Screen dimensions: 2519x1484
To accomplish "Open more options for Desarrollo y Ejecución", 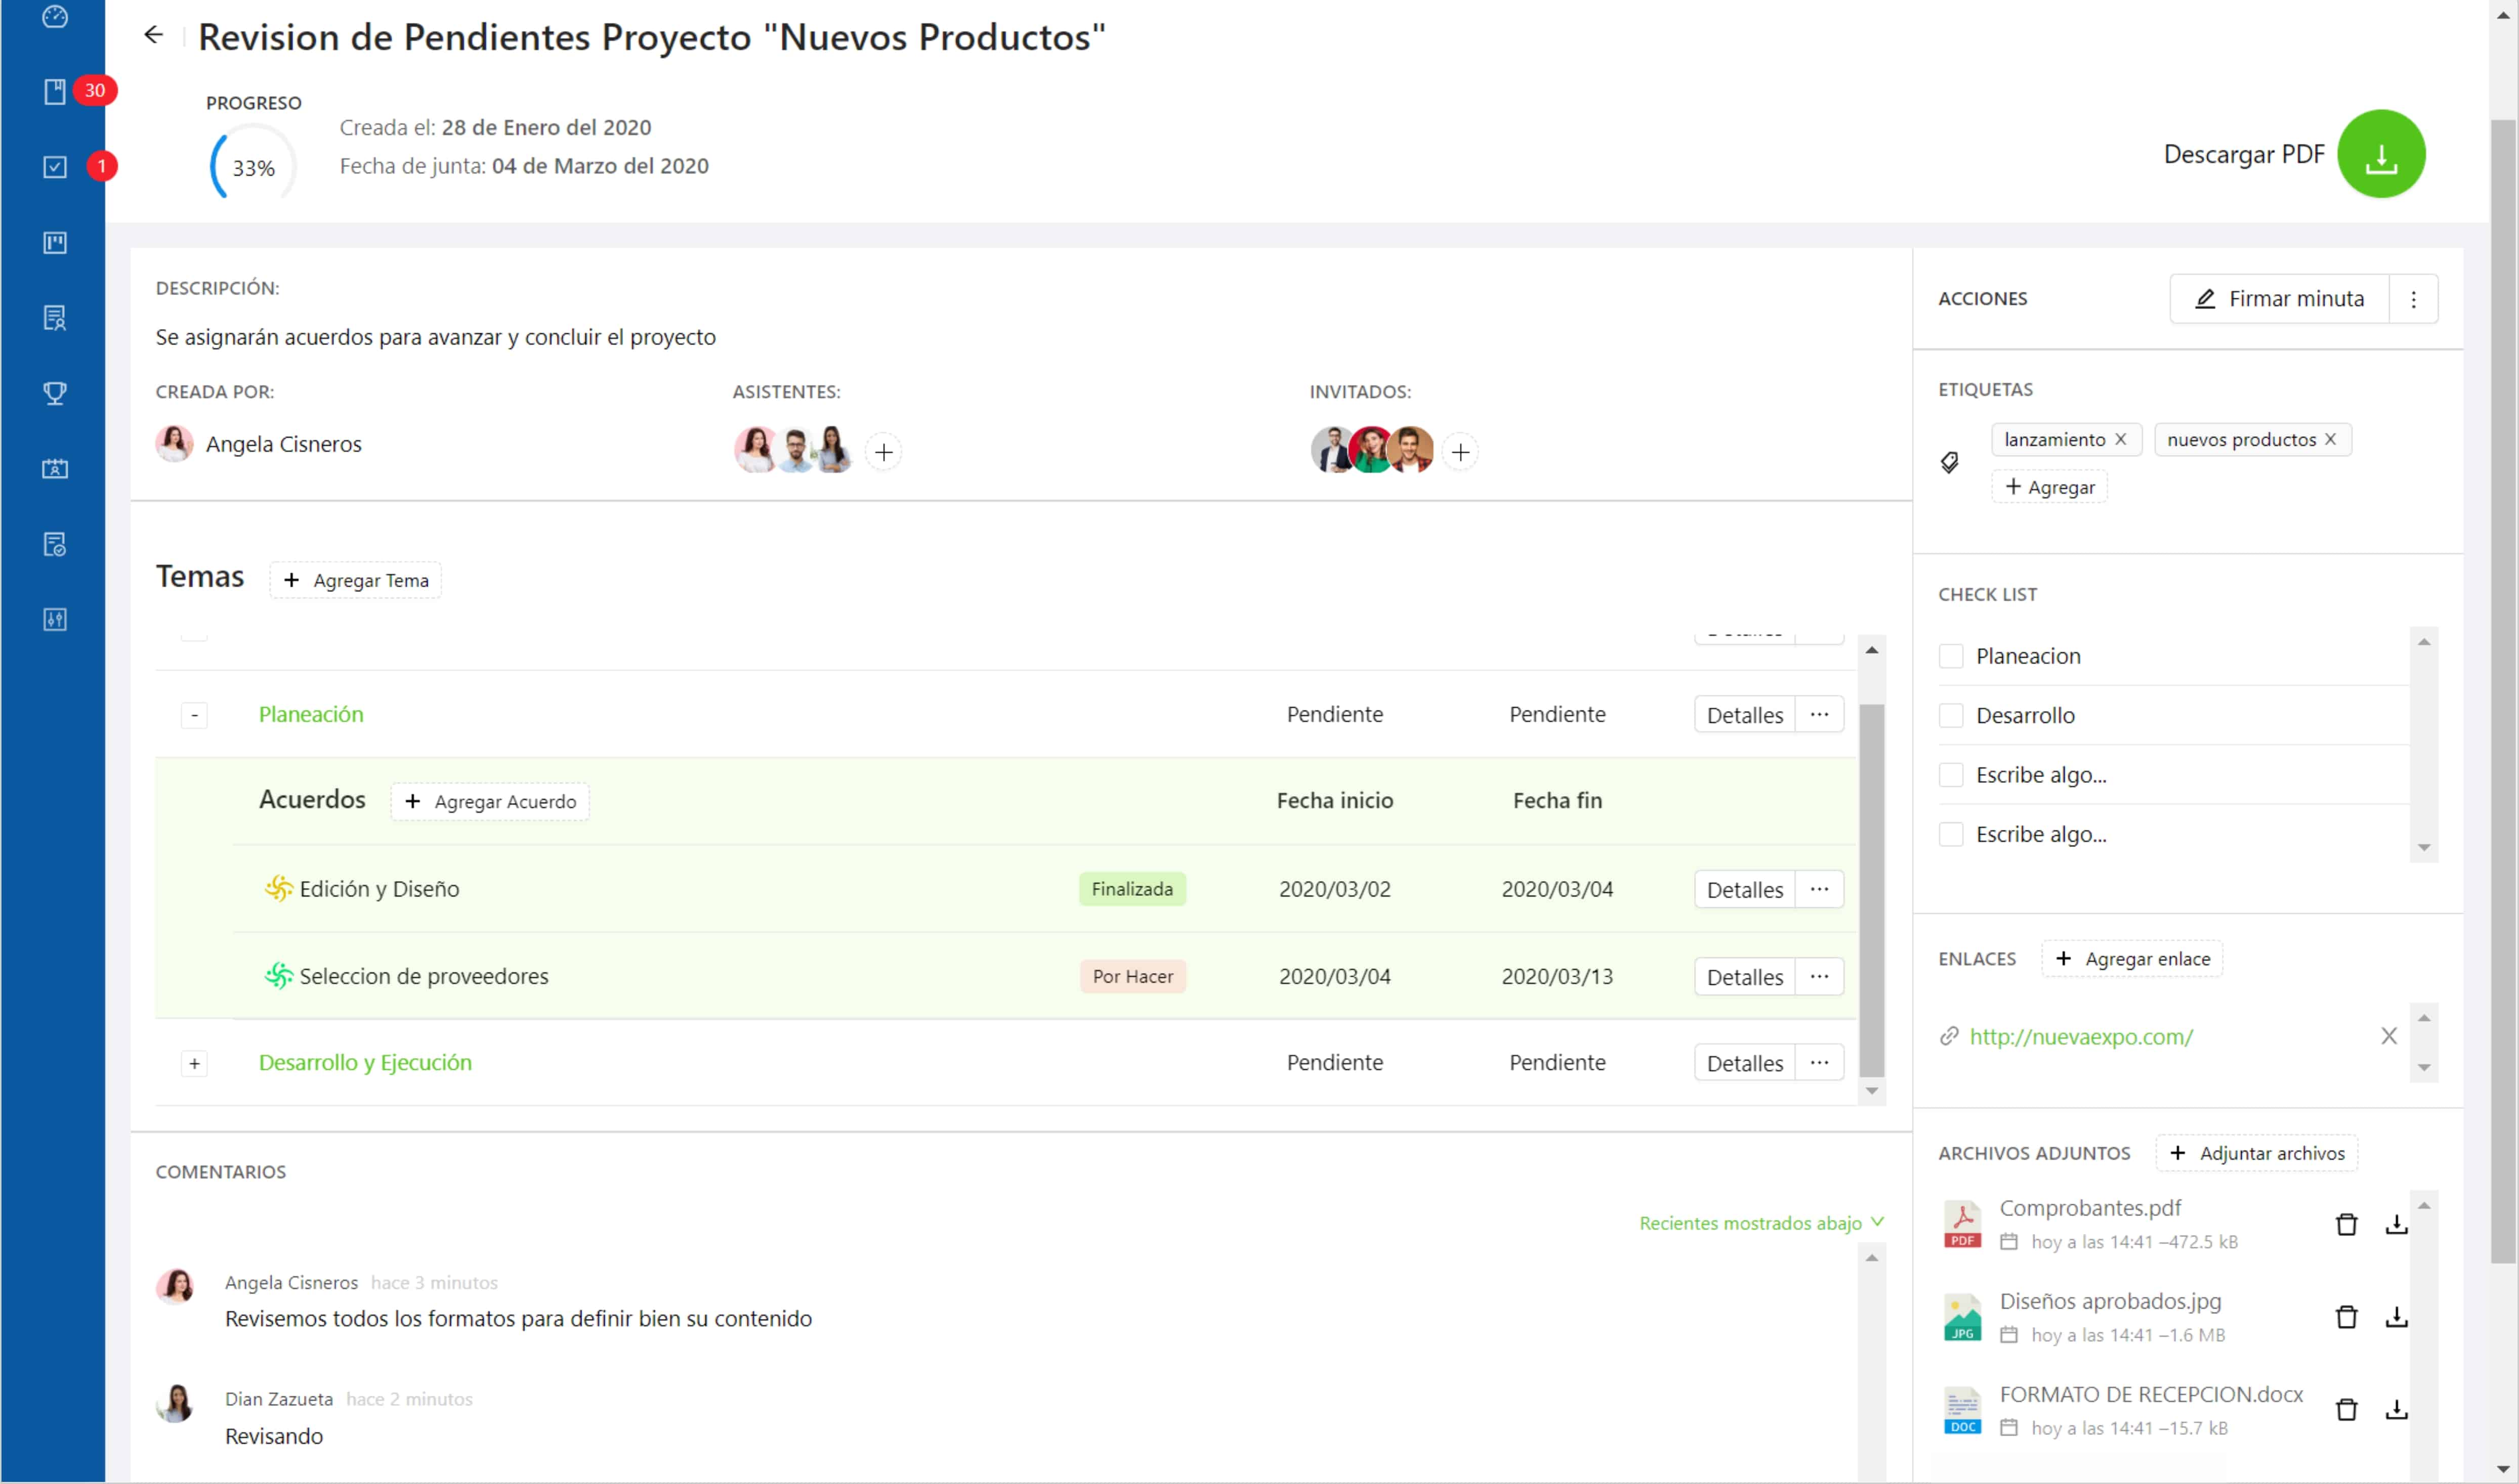I will click(x=1819, y=1062).
